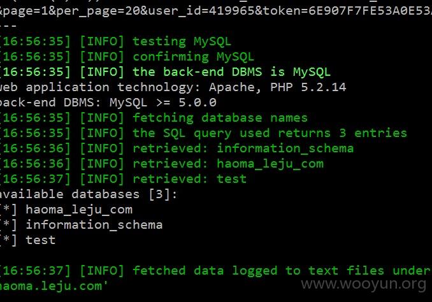Click the 'testing MySQL' log line
The width and height of the screenshot is (432, 302).
pos(115,41)
